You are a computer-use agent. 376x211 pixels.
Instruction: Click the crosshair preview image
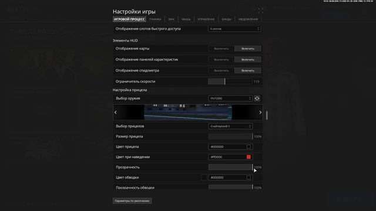point(188,112)
